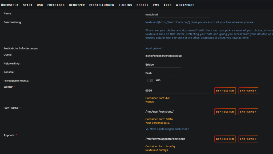273x154 pixels.
Task: Focus Quelle field lscr.io/linuxserver/nextcloud
Action: click(178, 56)
